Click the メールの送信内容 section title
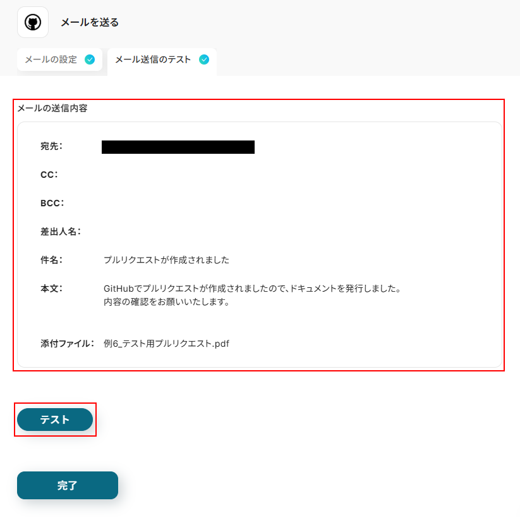This screenshot has height=517, width=520. [52, 108]
